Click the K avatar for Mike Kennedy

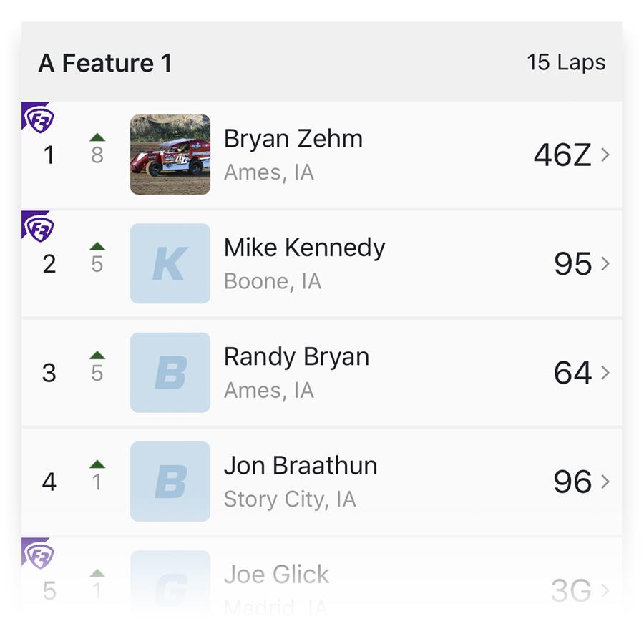pos(170,263)
